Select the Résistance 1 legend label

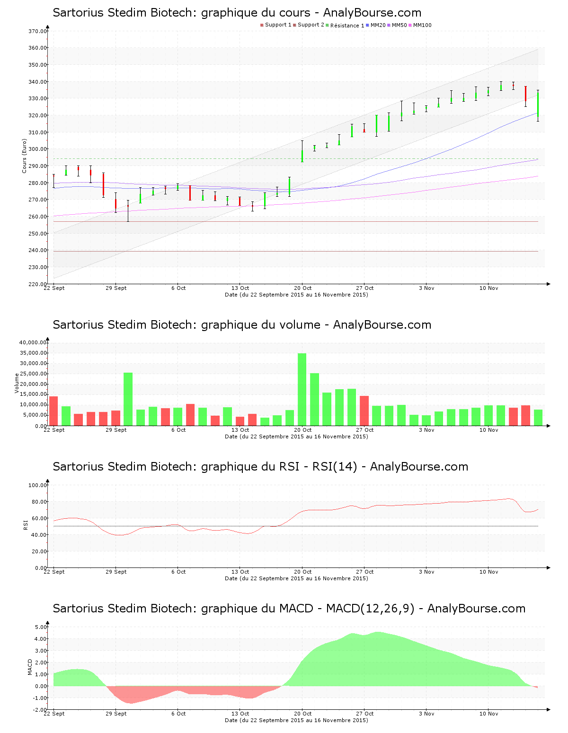pos(347,26)
